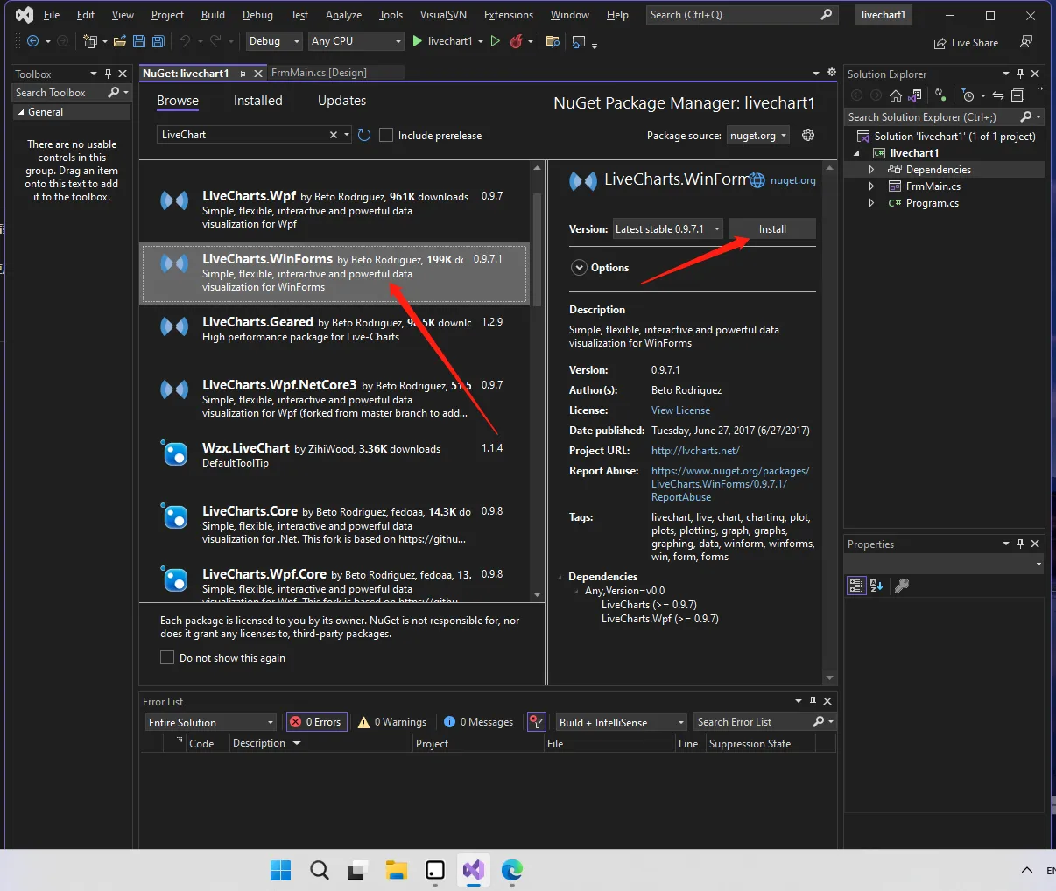Click Start Without Debugging outline play icon
This screenshot has height=891, width=1056.
496,41
